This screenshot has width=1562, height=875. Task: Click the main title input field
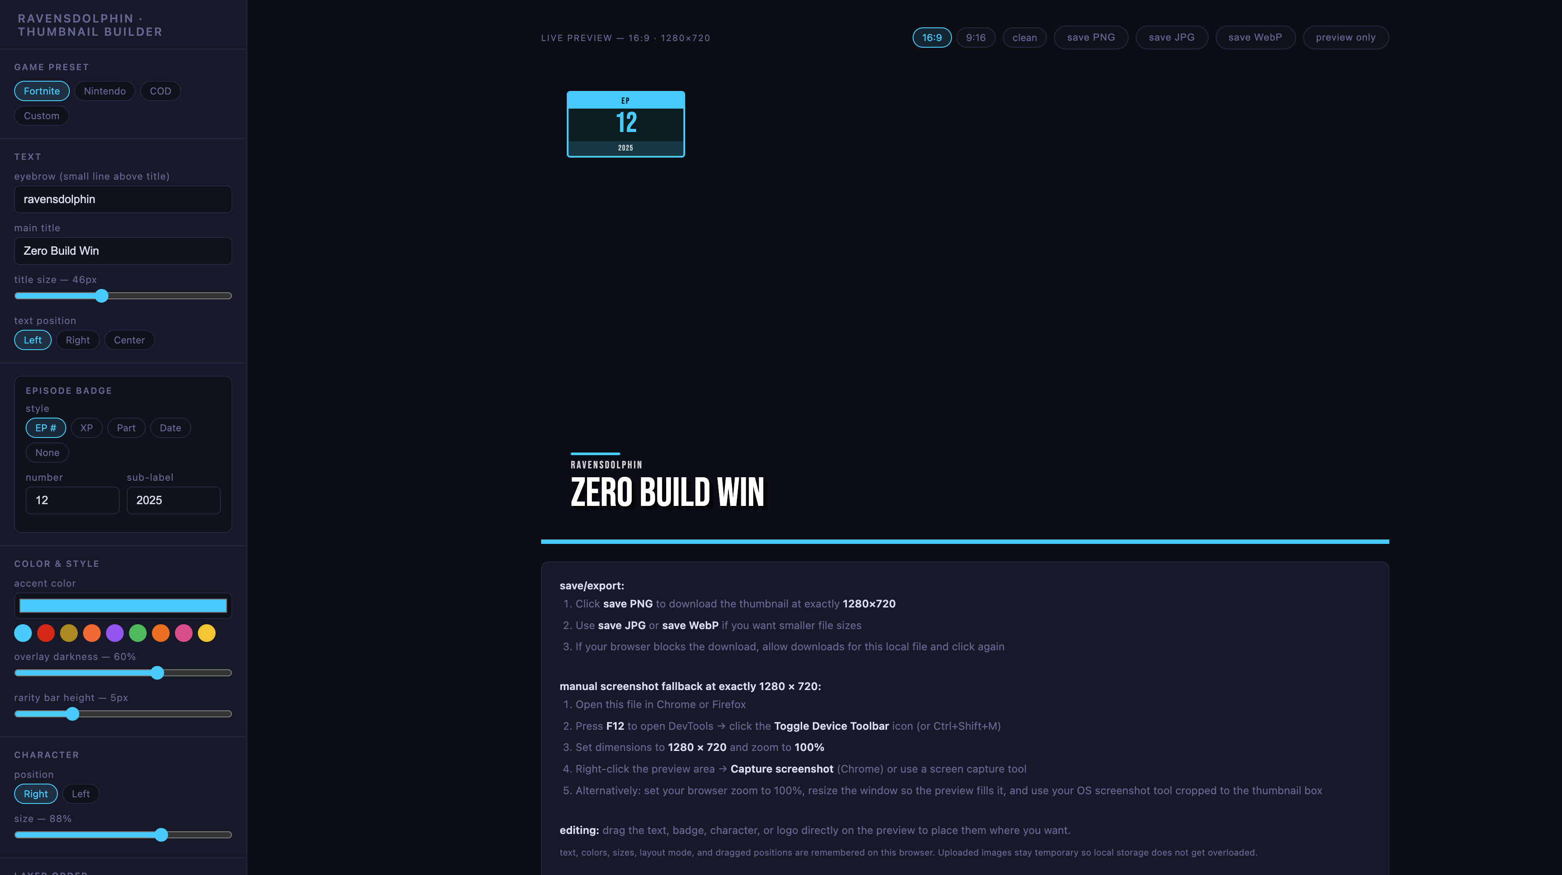[x=123, y=251]
